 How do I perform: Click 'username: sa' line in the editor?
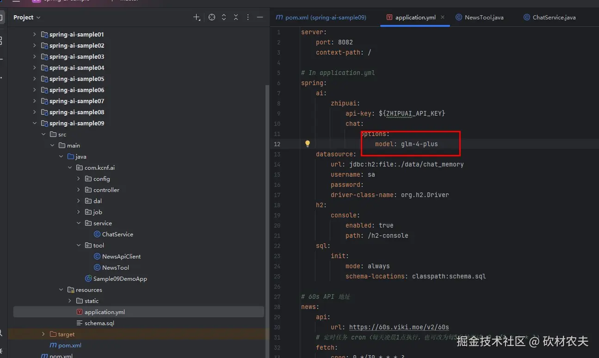click(x=353, y=174)
